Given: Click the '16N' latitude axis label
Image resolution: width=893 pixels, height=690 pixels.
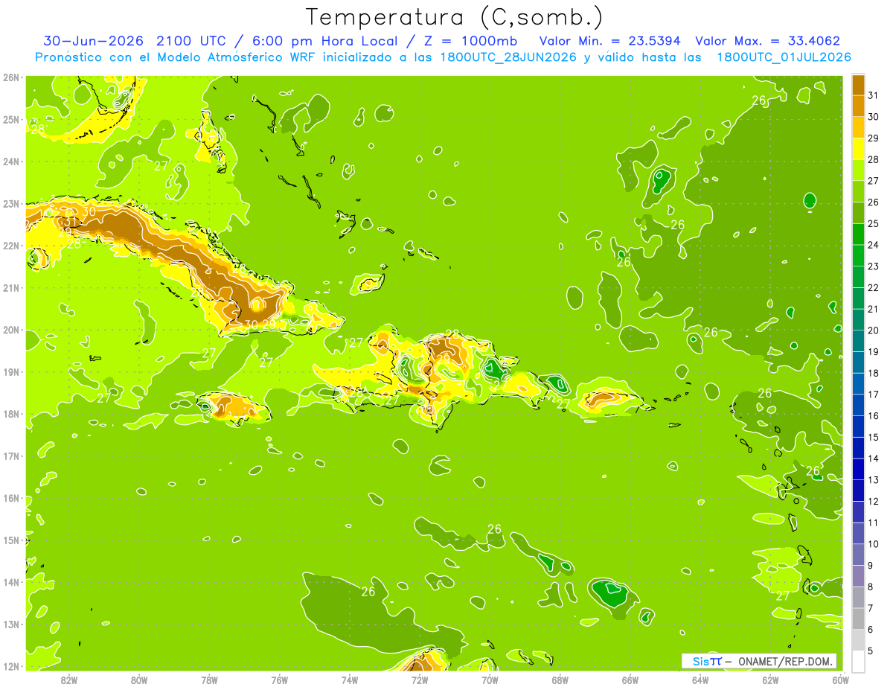Looking at the screenshot, I should pos(11,498).
